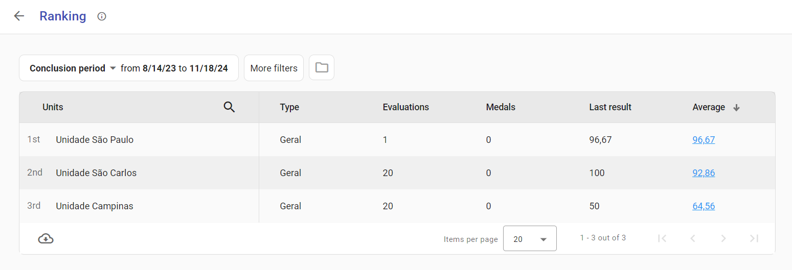Screen dimensions: 792x270
Task: Go to next page of results
Action: [723, 238]
